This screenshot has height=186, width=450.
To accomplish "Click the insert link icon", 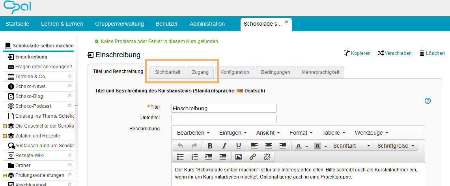I will click(253, 157).
